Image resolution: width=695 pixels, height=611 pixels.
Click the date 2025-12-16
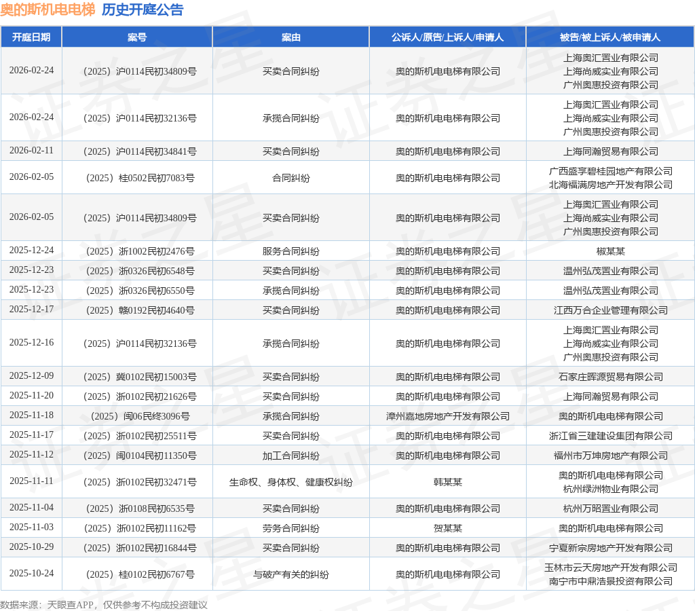click(31, 342)
